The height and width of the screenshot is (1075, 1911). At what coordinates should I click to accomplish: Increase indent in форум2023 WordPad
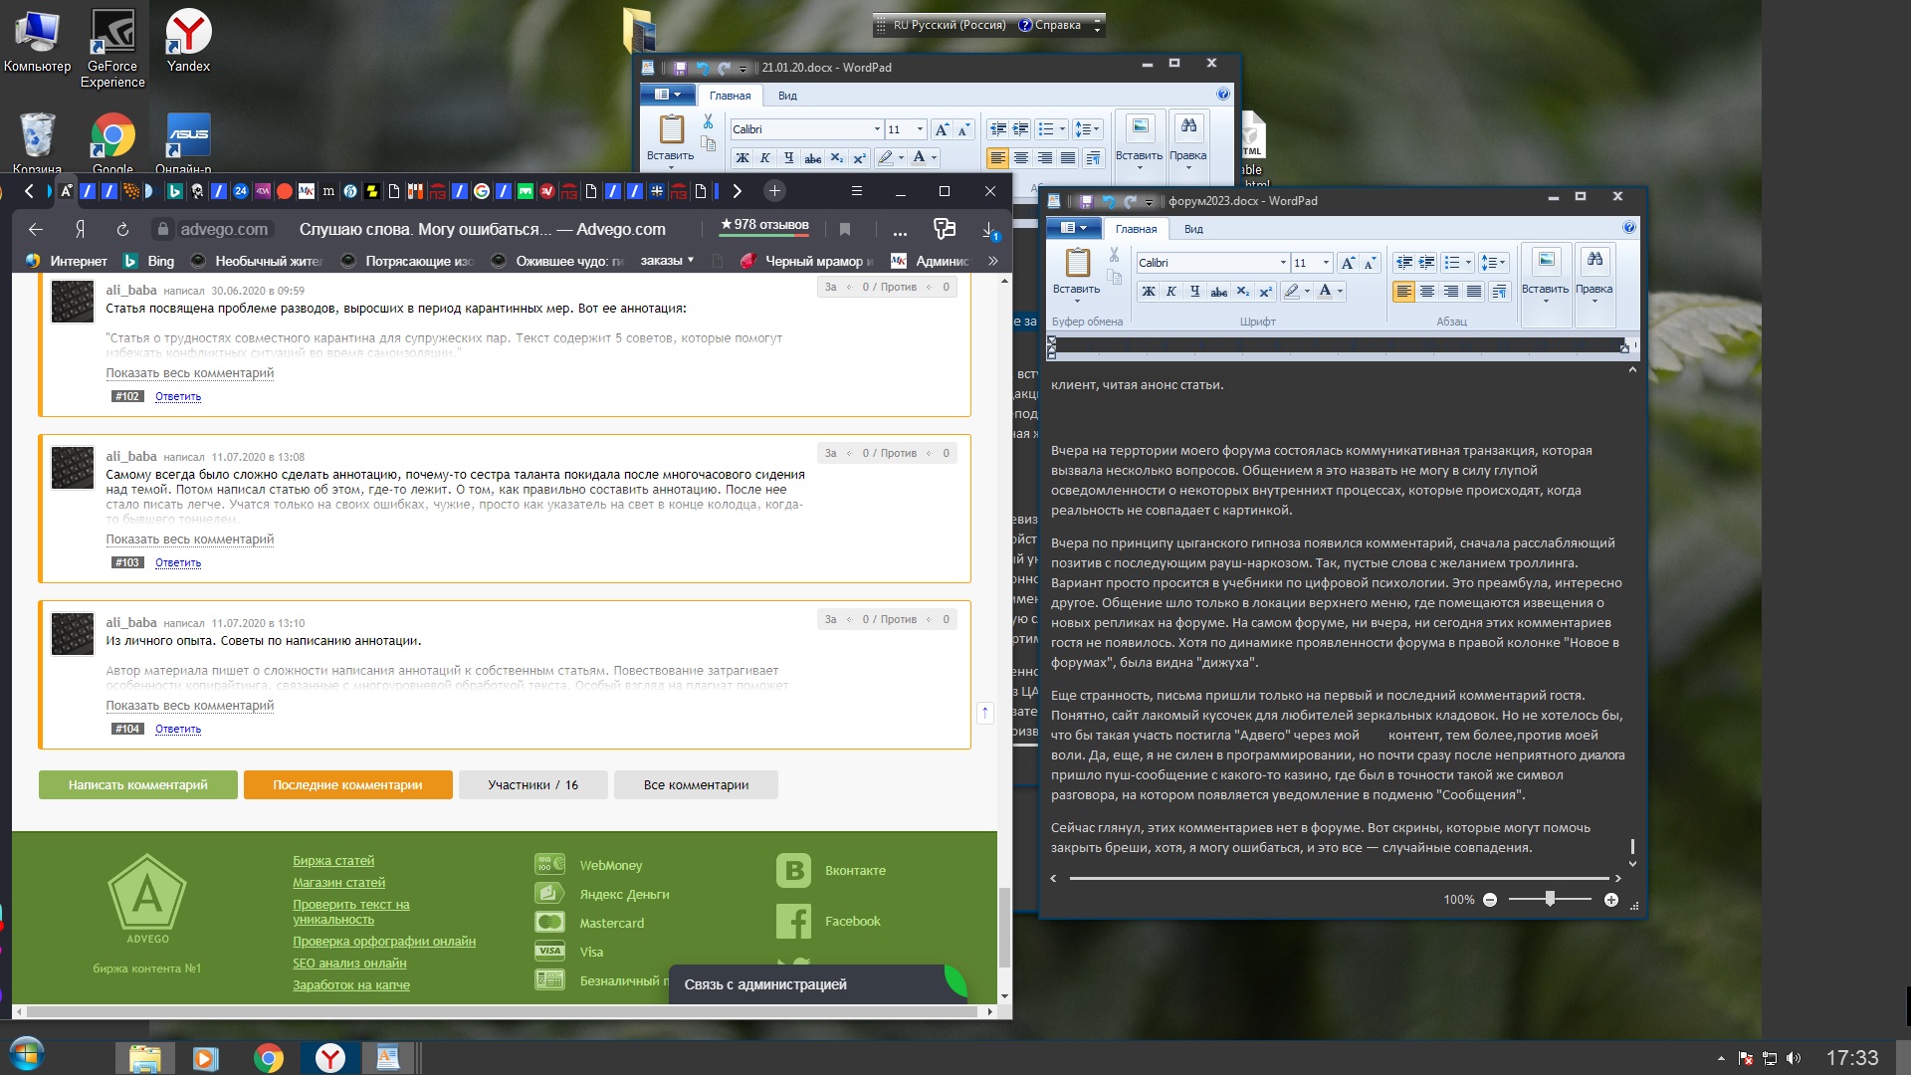coord(1426,263)
